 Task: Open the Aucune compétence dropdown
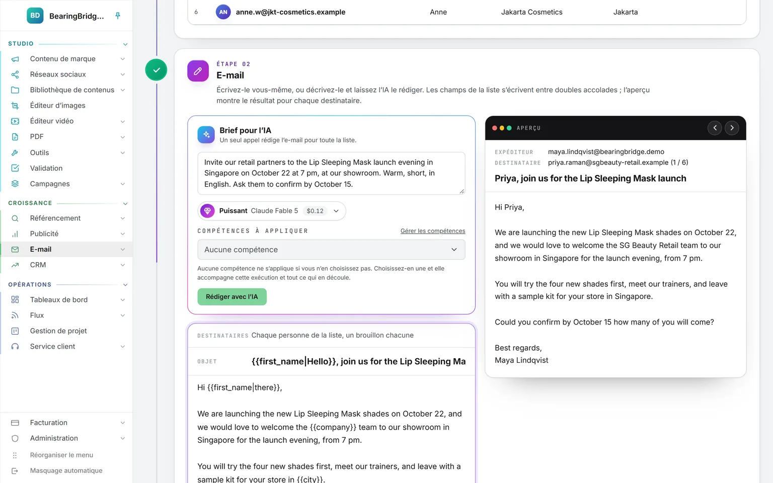331,250
